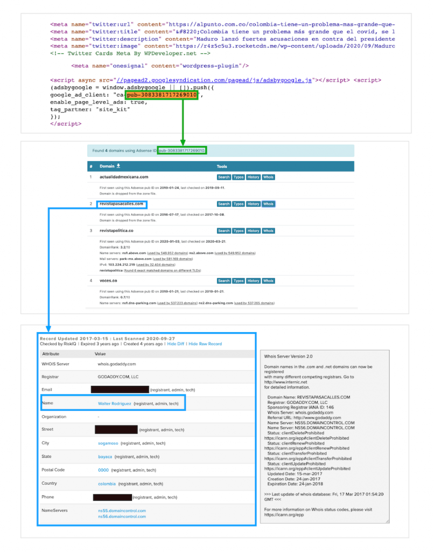Click the "Record Updated 2017-03-15" heading

coord(74,339)
